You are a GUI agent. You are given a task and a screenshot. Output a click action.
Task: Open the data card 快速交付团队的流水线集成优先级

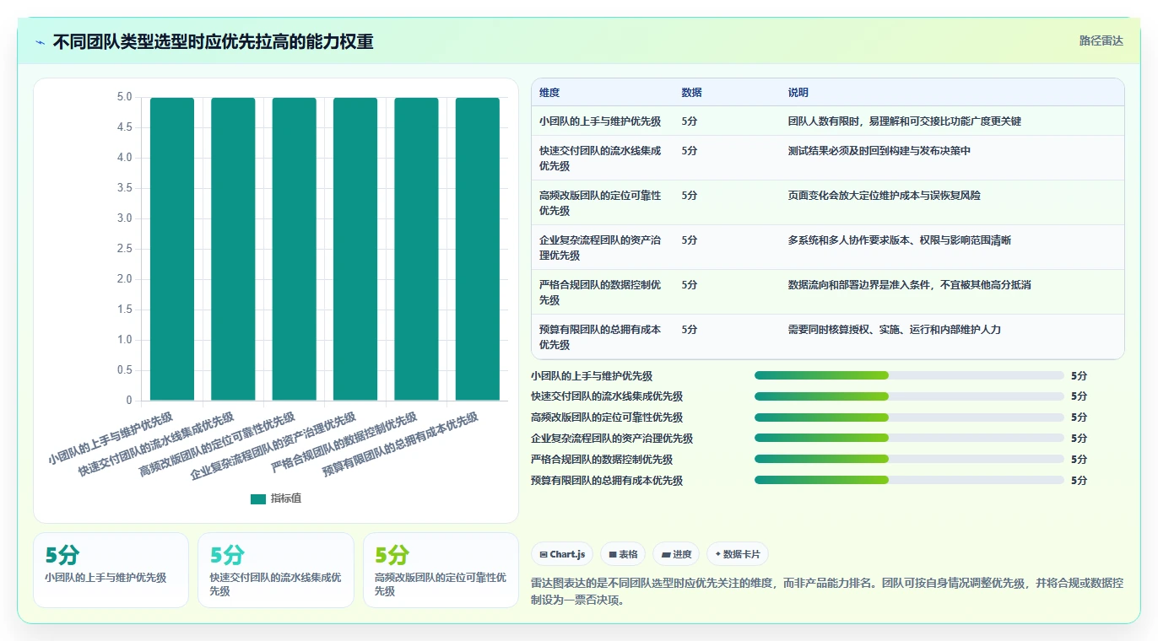(276, 570)
